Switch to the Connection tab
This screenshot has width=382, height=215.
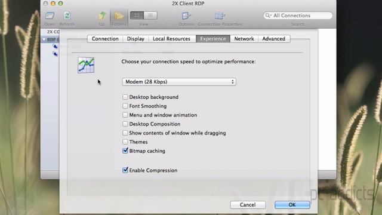(105, 39)
